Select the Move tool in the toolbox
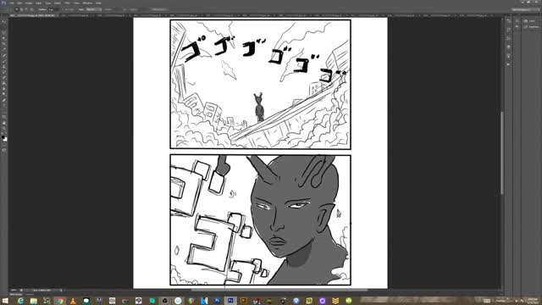542x305 pixels. 4,21
